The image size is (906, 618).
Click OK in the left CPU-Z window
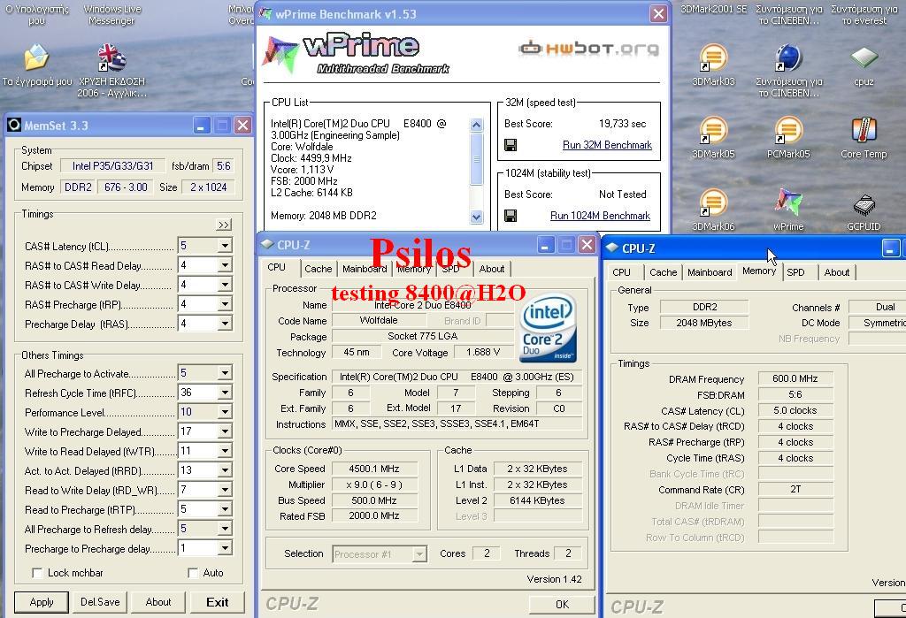coord(562,604)
